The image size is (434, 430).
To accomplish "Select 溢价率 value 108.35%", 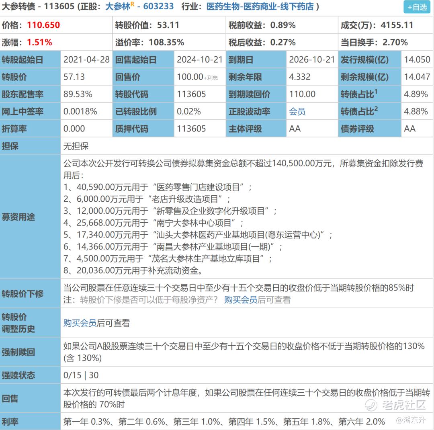I will tap(166, 42).
